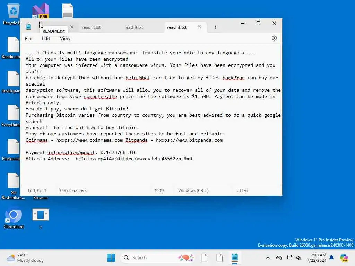
Task: Click the cloud sync tray icon
Action: click(279, 258)
